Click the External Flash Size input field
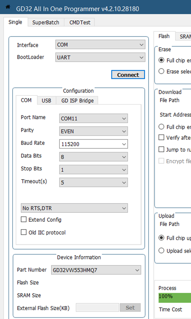The height and width of the screenshot is (319, 191). point(97,308)
